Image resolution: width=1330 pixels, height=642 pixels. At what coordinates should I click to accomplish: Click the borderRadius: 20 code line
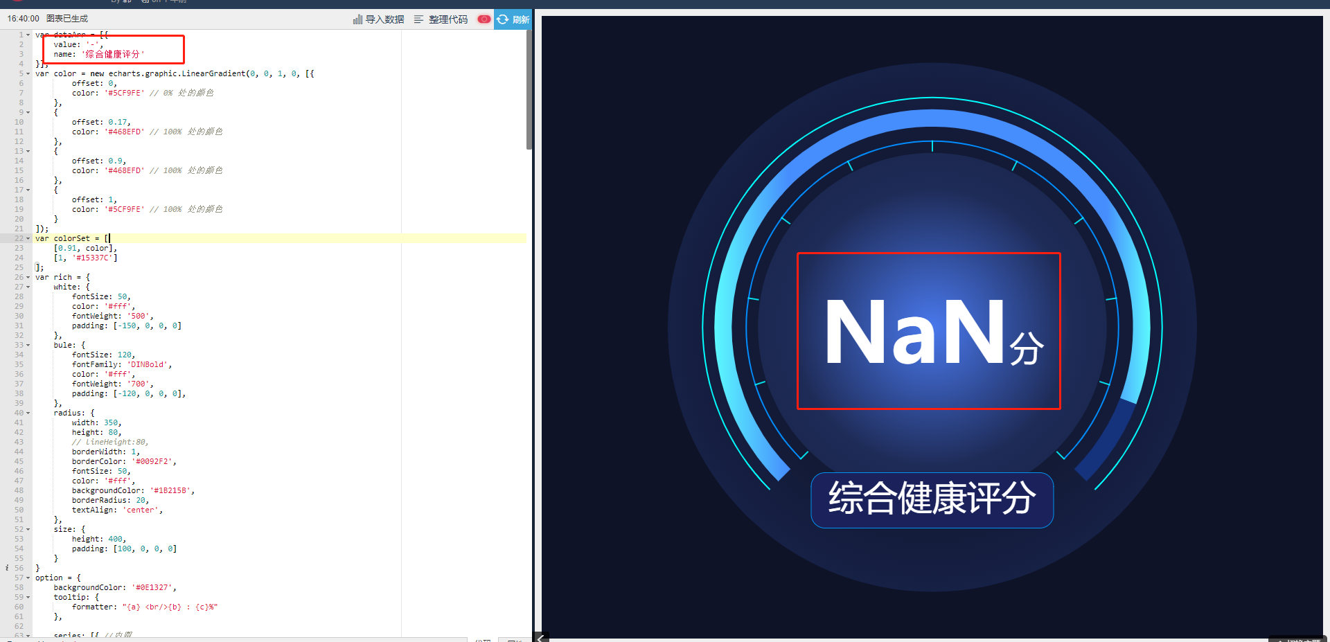click(110, 500)
